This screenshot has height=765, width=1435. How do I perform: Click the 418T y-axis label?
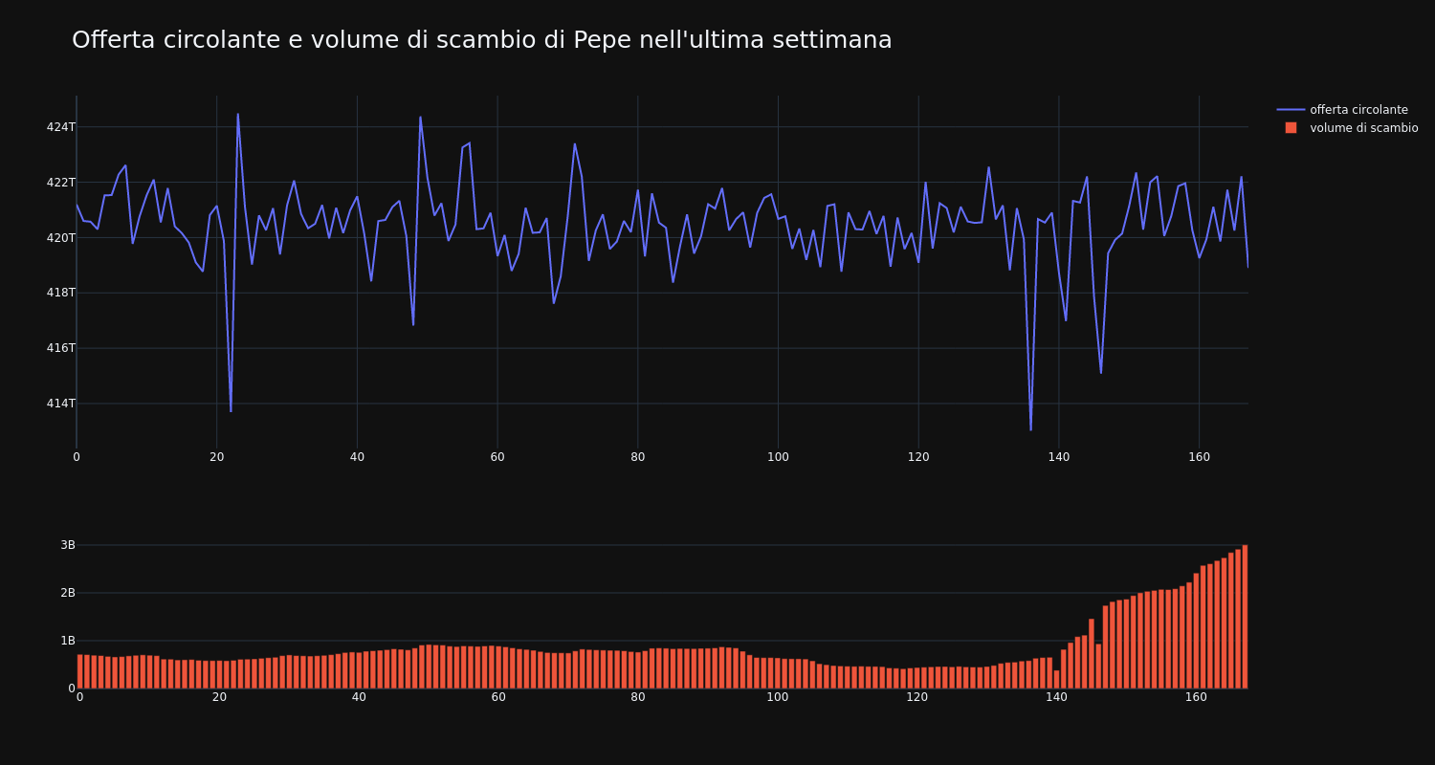coord(60,293)
